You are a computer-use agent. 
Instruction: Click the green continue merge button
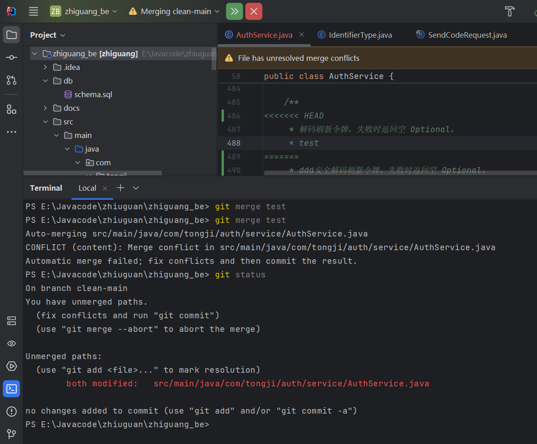point(234,11)
